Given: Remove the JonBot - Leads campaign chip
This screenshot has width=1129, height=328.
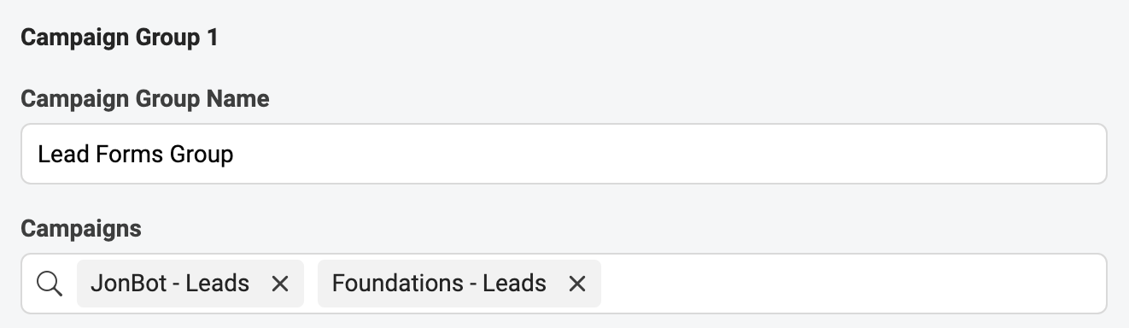Looking at the screenshot, I should click(x=279, y=284).
